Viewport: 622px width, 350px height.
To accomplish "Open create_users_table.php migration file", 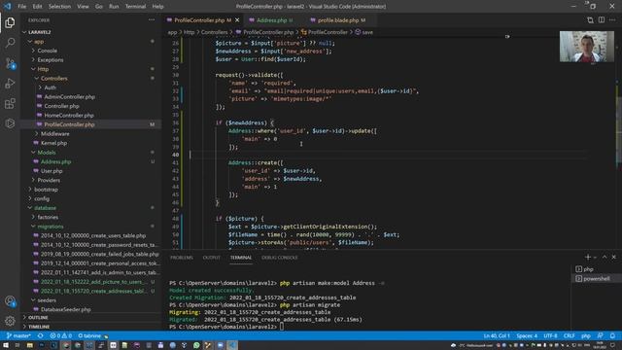I will coord(93,235).
